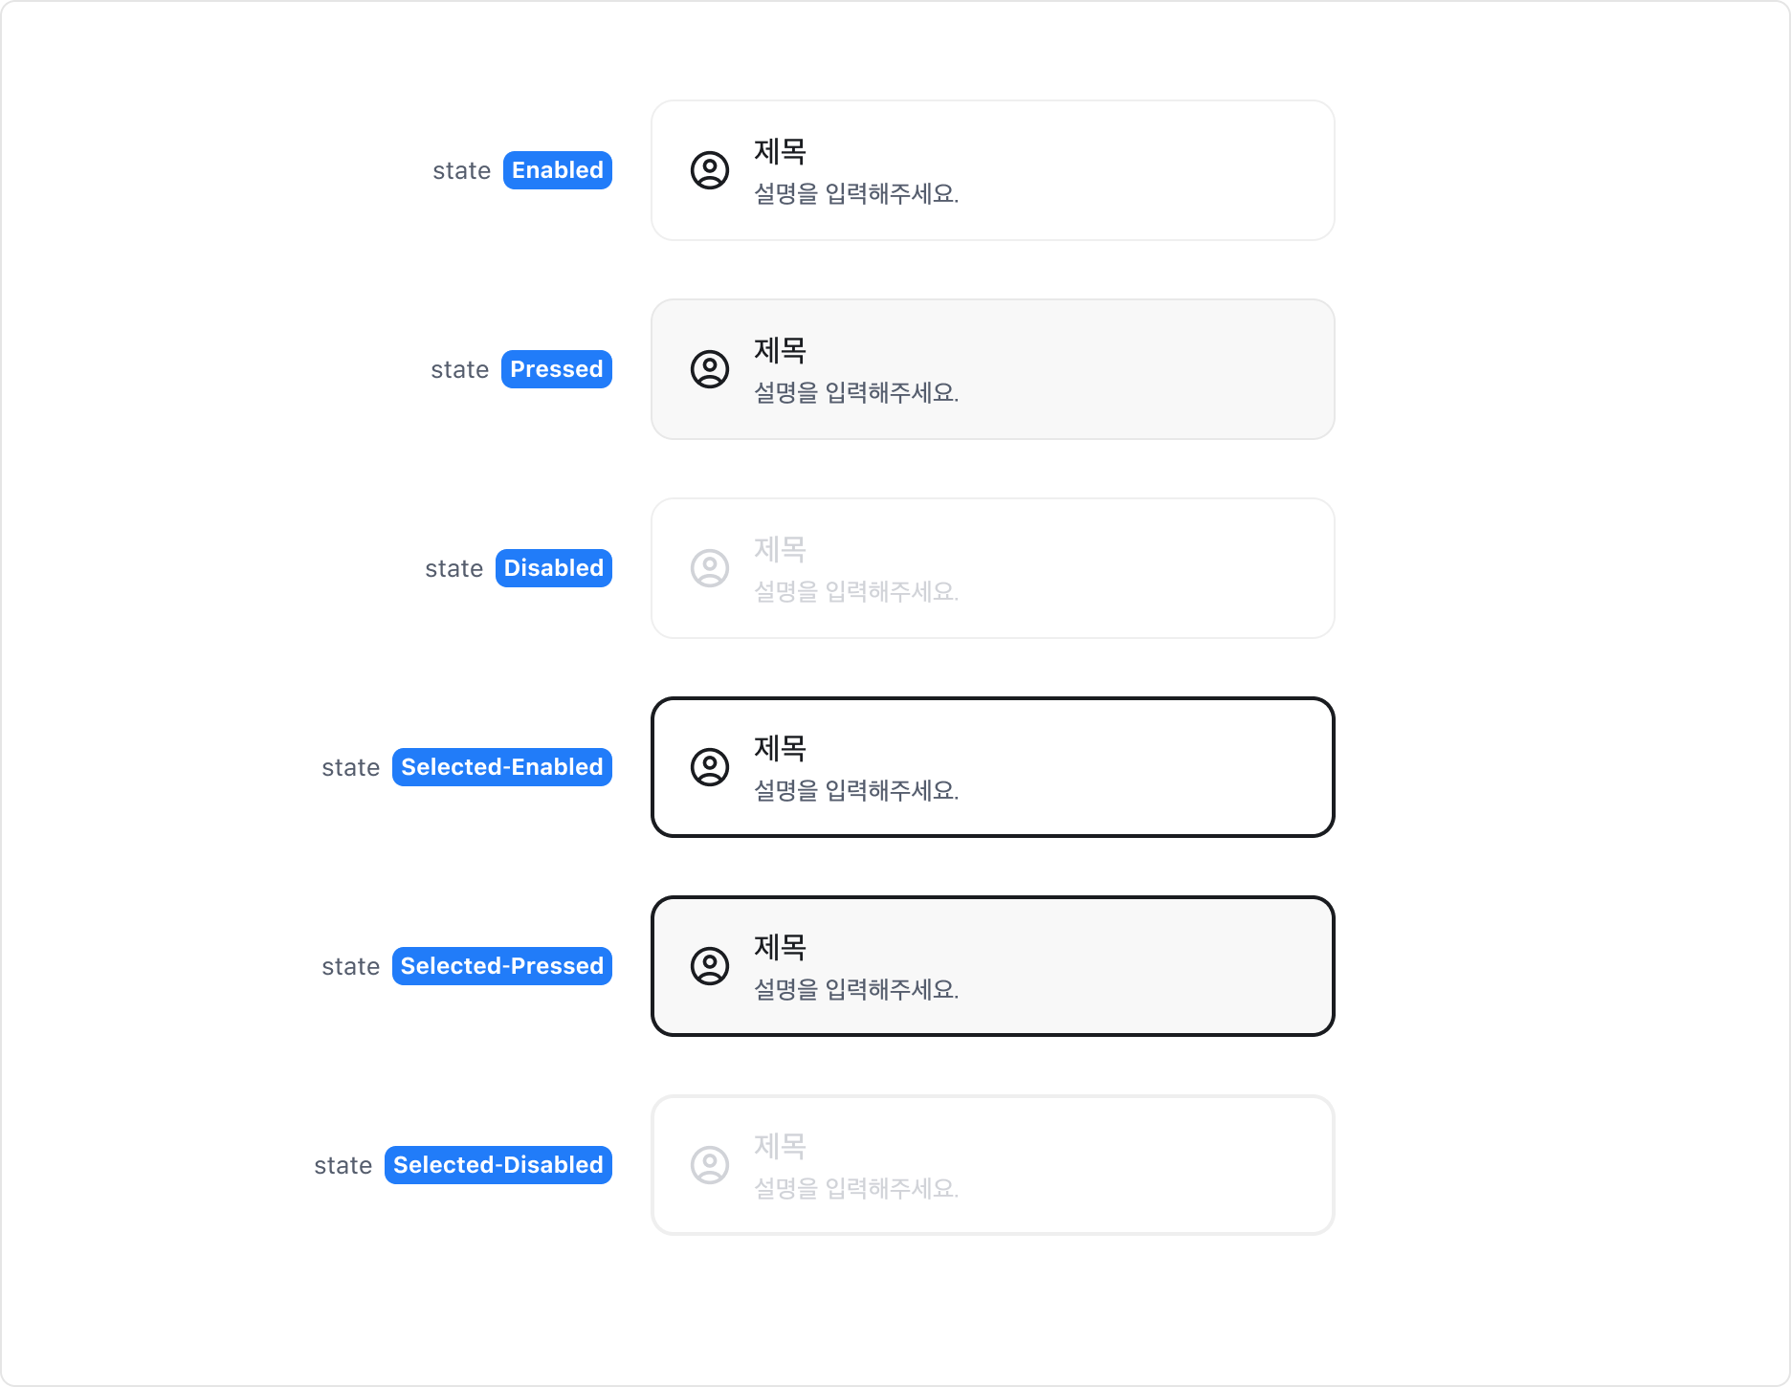1791x1387 pixels.
Task: Open the Selected-Enabled list item card
Action: point(992,766)
